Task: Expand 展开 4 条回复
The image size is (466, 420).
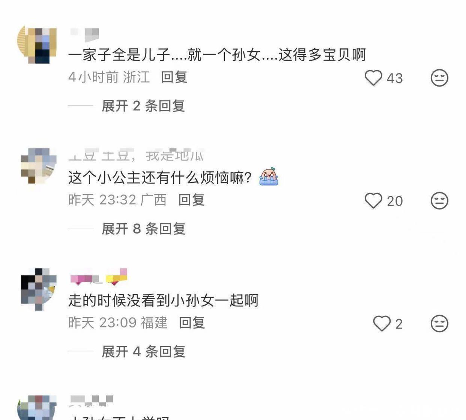Action: [x=143, y=352]
